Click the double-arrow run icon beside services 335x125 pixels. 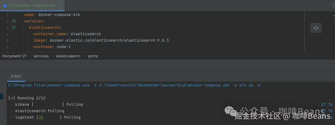14,21
